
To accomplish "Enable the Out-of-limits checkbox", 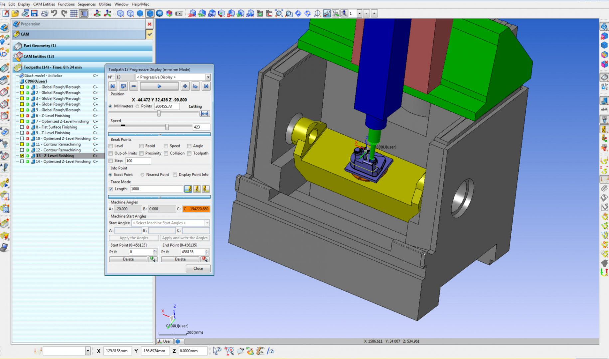I will [111, 153].
